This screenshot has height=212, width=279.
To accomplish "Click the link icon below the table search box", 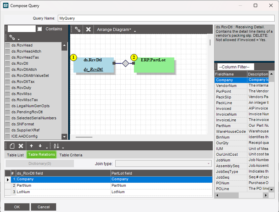I will pos(12,37).
